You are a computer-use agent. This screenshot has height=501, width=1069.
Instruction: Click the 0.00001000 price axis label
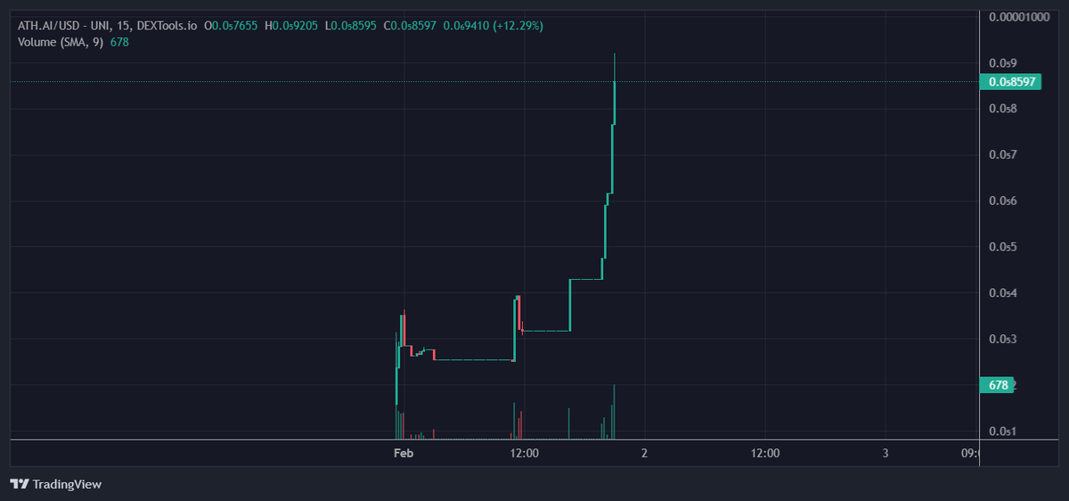coord(1019,17)
